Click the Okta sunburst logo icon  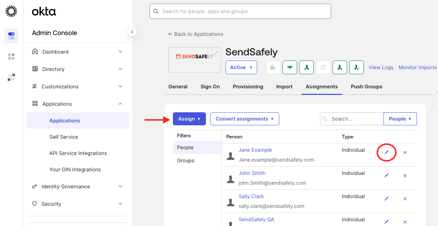[x=11, y=11]
